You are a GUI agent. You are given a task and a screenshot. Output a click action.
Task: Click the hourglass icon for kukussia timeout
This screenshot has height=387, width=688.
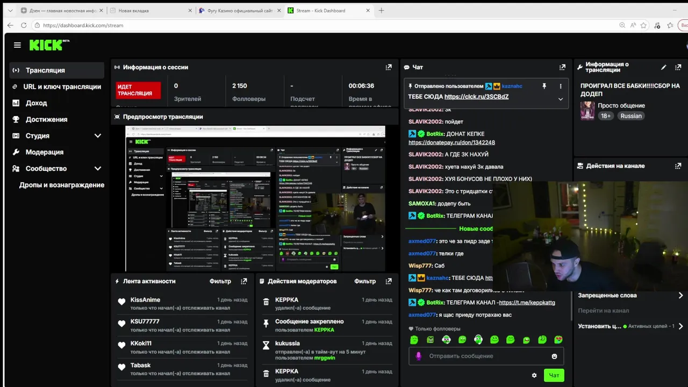tap(266, 346)
